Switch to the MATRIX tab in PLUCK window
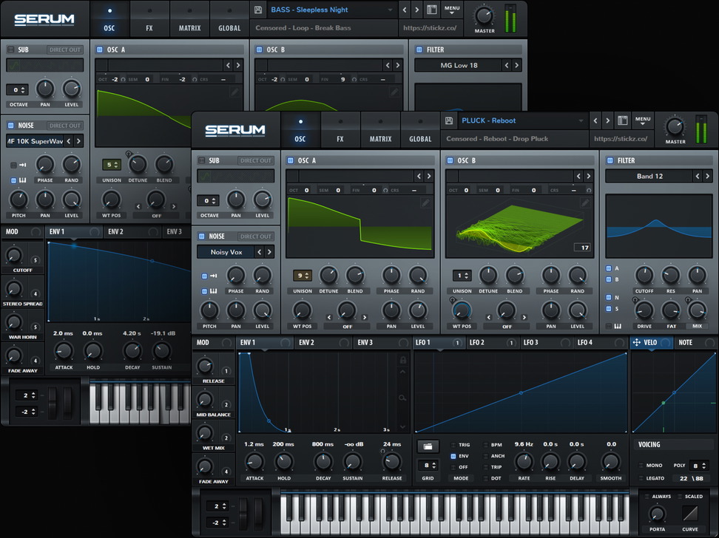 tap(381, 131)
